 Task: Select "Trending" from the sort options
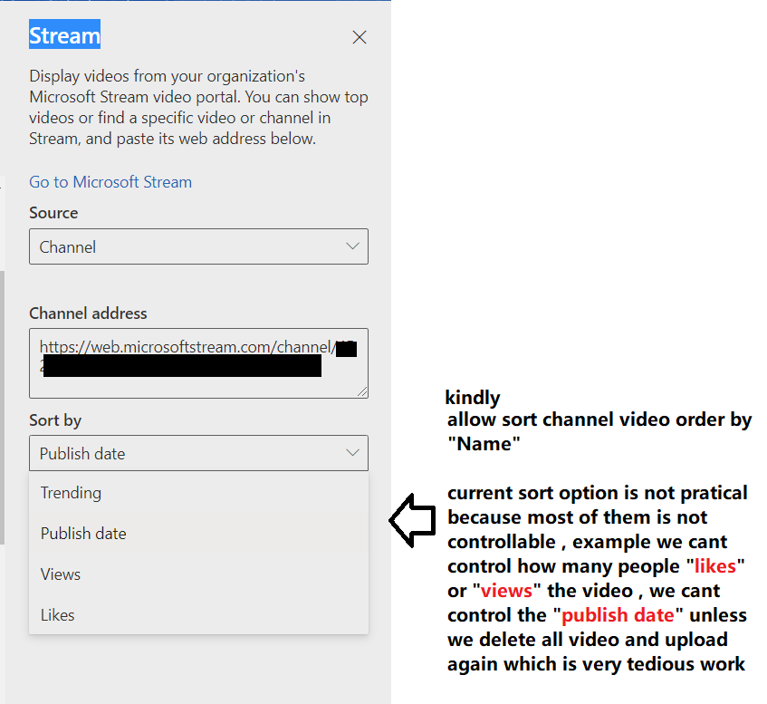pyautogui.click(x=71, y=493)
